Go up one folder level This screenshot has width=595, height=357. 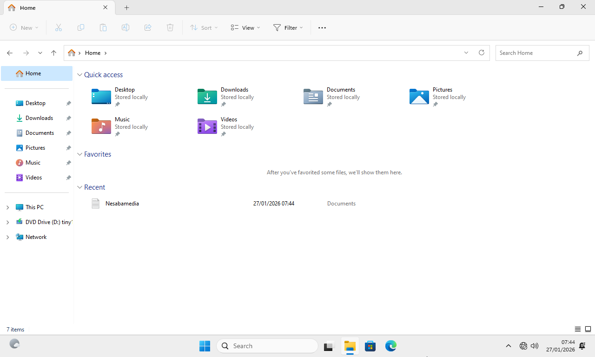[x=54, y=53]
